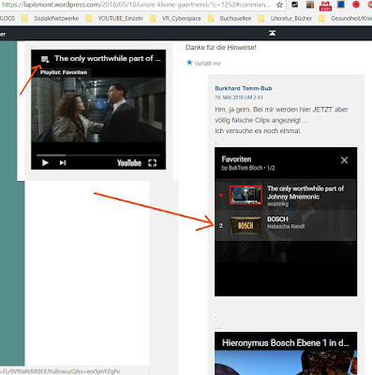Click the address bar URL
The image size is (372, 375).
[136, 5]
